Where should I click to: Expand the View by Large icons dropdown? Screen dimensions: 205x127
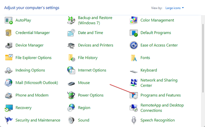coord(175,8)
